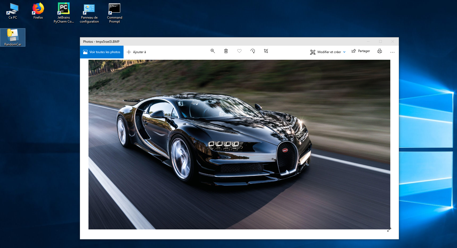Rotate the image with the rotate icon
The width and height of the screenshot is (457, 248).
(253, 51)
